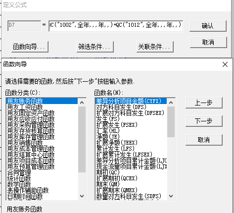The height and width of the screenshot is (213, 234).
Task: Click function name list scroll down arrow
Action: pyautogui.click(x=171, y=196)
